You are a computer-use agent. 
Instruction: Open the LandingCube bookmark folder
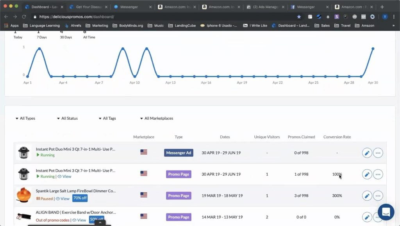[182, 25]
